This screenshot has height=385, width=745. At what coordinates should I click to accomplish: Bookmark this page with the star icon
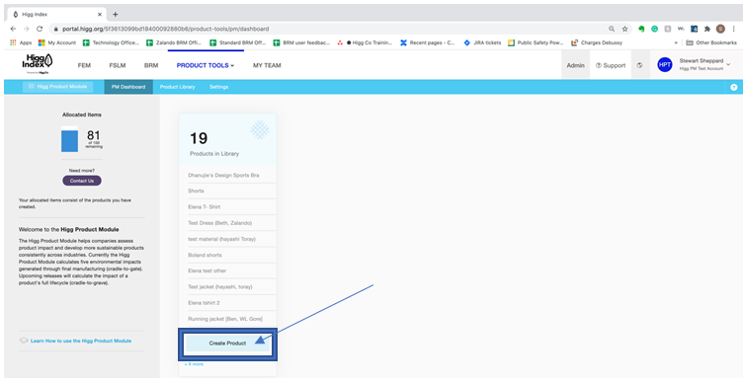click(x=624, y=29)
